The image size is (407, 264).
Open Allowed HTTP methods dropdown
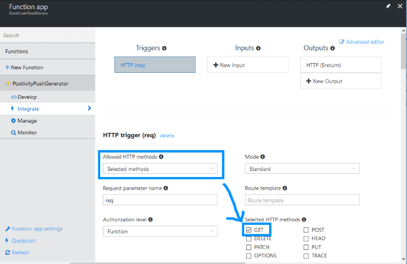[x=160, y=169]
